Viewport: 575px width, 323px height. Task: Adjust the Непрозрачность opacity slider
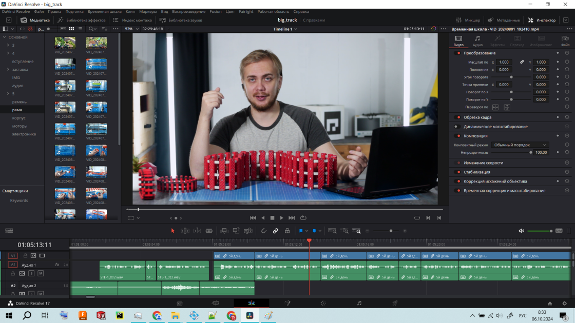tap(511, 152)
